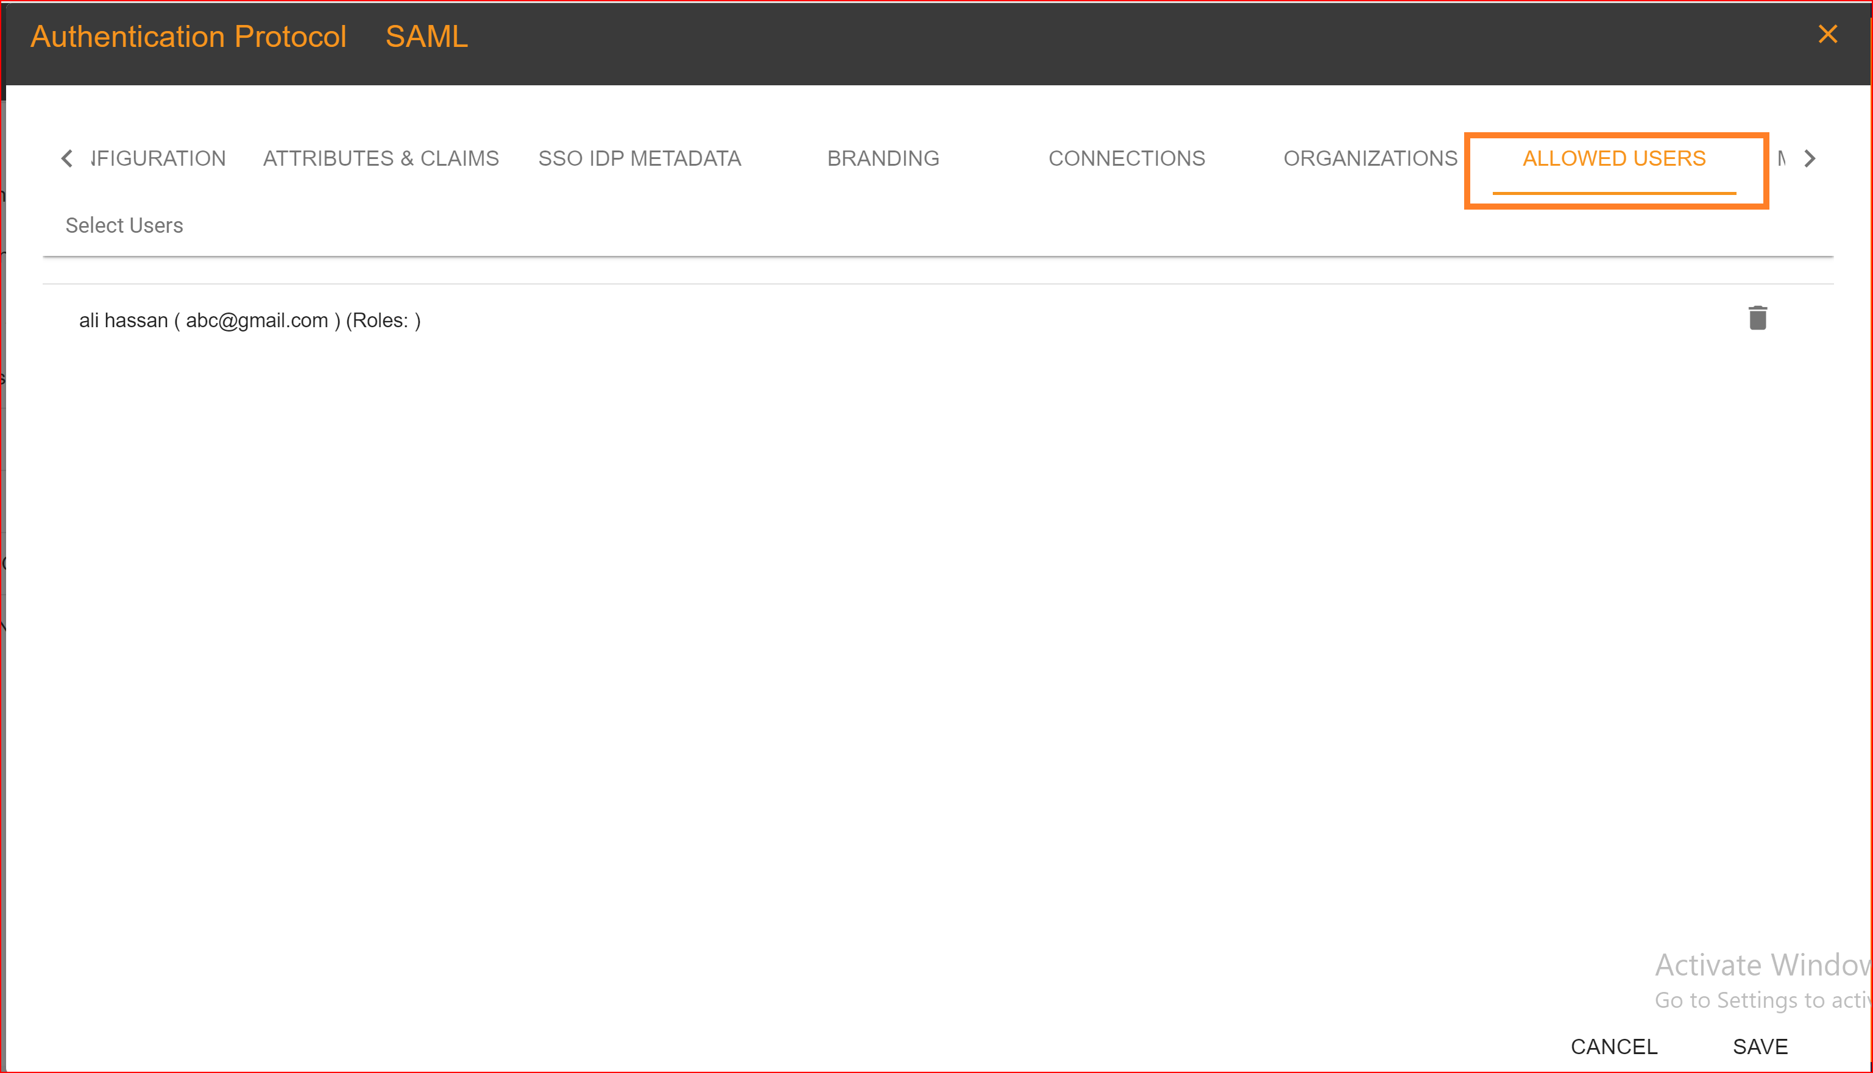
Task: Select the Connections tab
Action: coord(1127,158)
